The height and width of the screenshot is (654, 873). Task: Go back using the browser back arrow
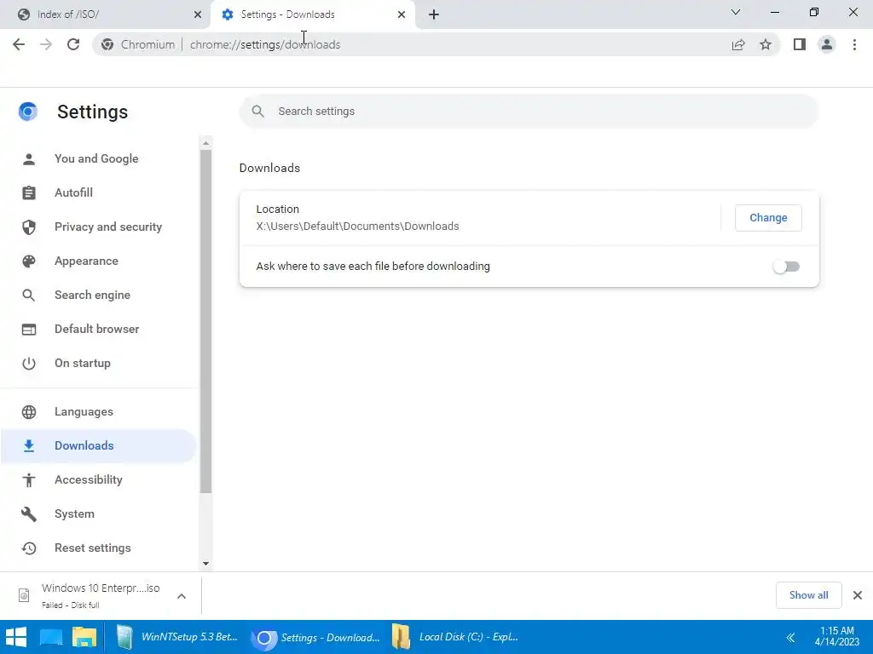[x=19, y=44]
